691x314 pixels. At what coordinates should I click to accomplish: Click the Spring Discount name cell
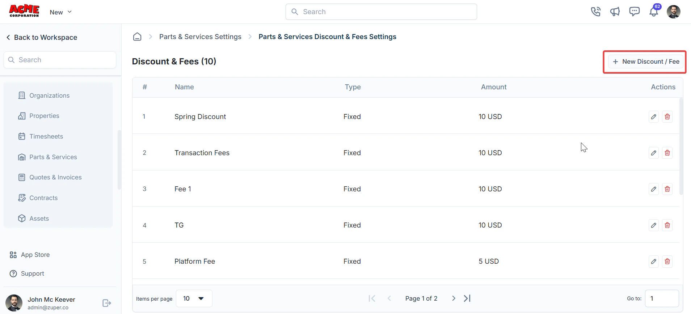[200, 116]
